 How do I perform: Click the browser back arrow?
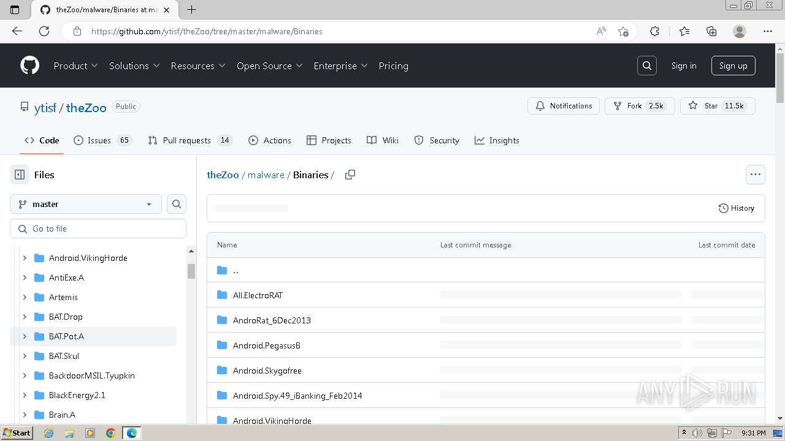pos(17,31)
